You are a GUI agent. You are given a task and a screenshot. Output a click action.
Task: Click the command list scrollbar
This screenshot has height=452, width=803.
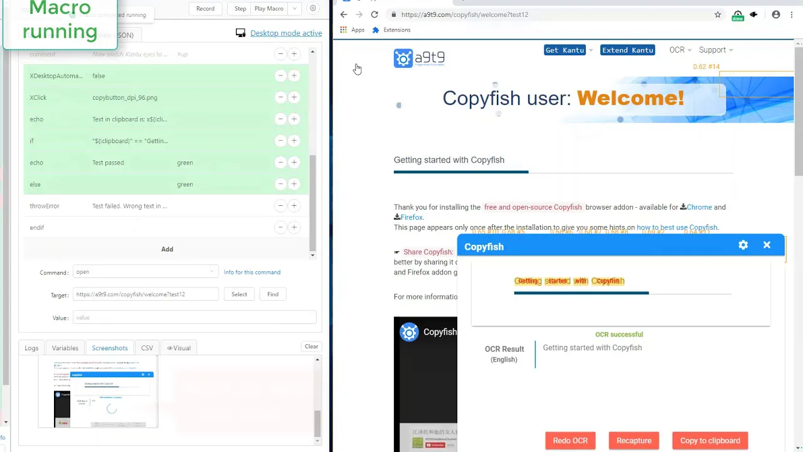coord(312,202)
